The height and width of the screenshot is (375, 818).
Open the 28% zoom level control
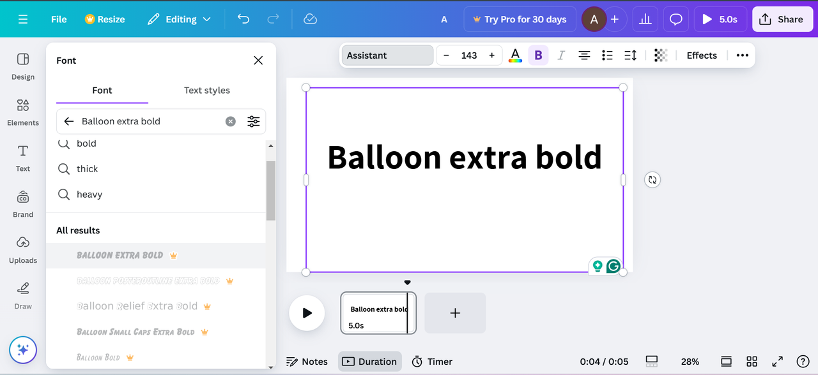(x=690, y=362)
